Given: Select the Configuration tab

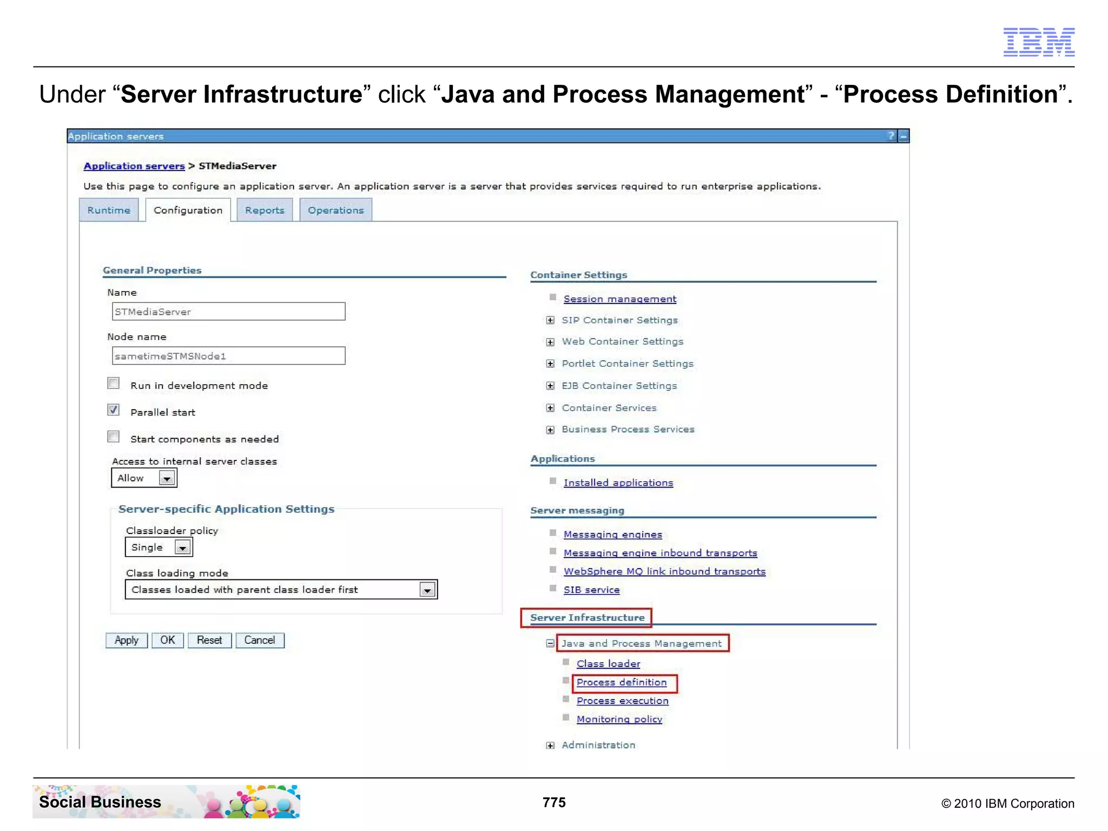Looking at the screenshot, I should 188,210.
